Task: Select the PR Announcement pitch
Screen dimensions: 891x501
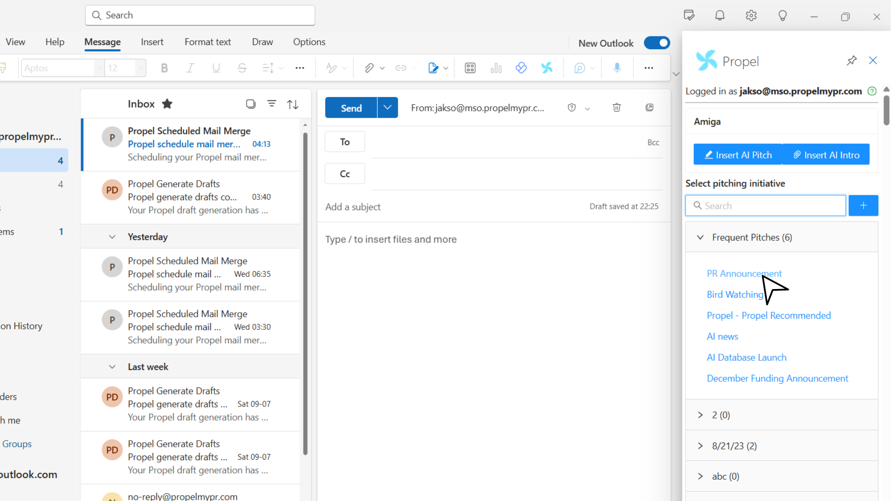Action: coord(744,274)
